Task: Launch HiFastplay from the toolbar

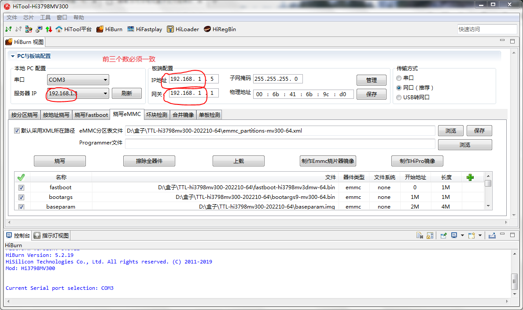Action: (144, 29)
